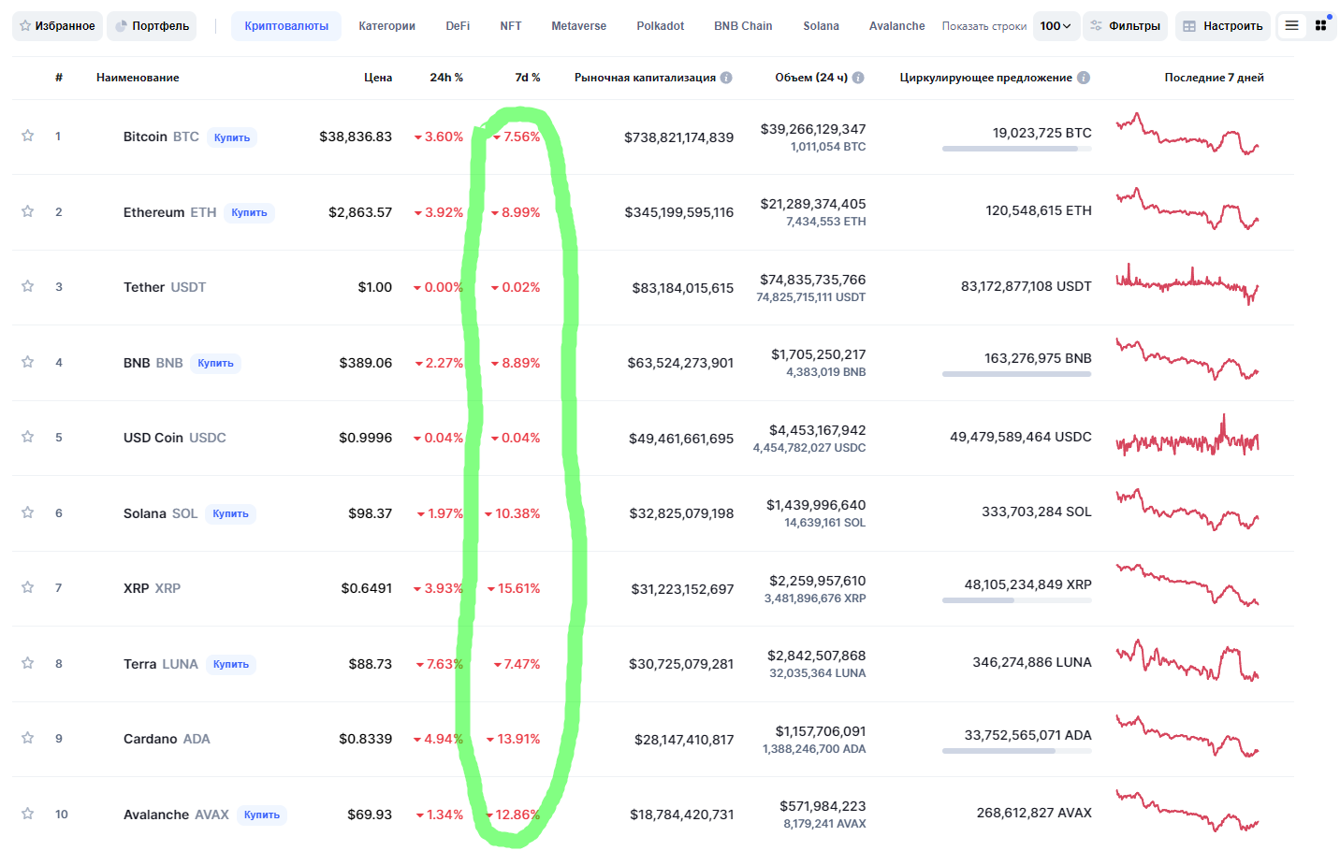
Task: Click the Купить button for Solana
Action: tap(230, 513)
